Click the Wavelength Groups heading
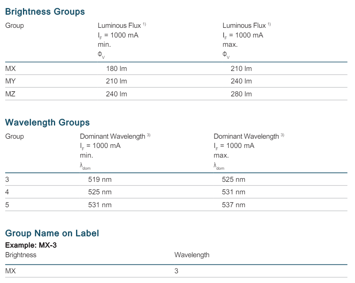The image size is (355, 283). point(47,123)
